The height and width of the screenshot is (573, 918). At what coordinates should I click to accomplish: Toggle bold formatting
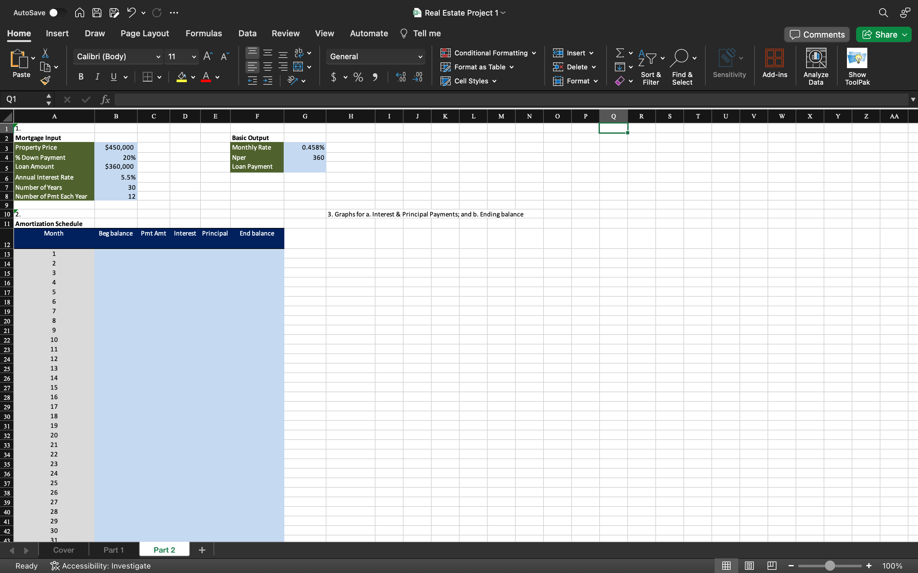(81, 77)
